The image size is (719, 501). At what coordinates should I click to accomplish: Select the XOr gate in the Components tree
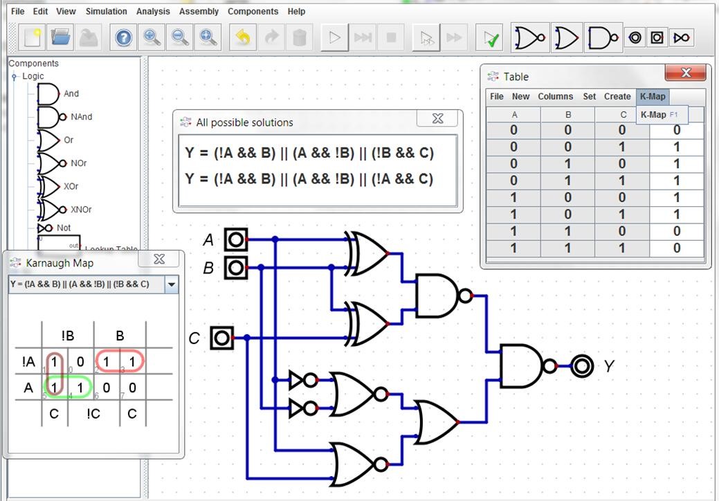(x=57, y=187)
